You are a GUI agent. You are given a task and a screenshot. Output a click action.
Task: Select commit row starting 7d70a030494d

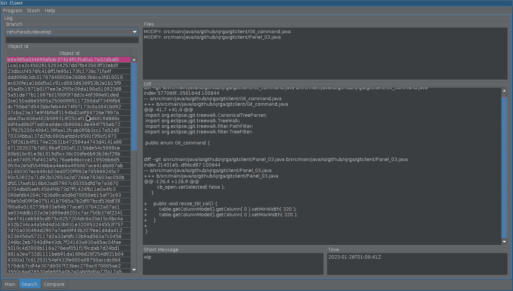(x=69, y=230)
